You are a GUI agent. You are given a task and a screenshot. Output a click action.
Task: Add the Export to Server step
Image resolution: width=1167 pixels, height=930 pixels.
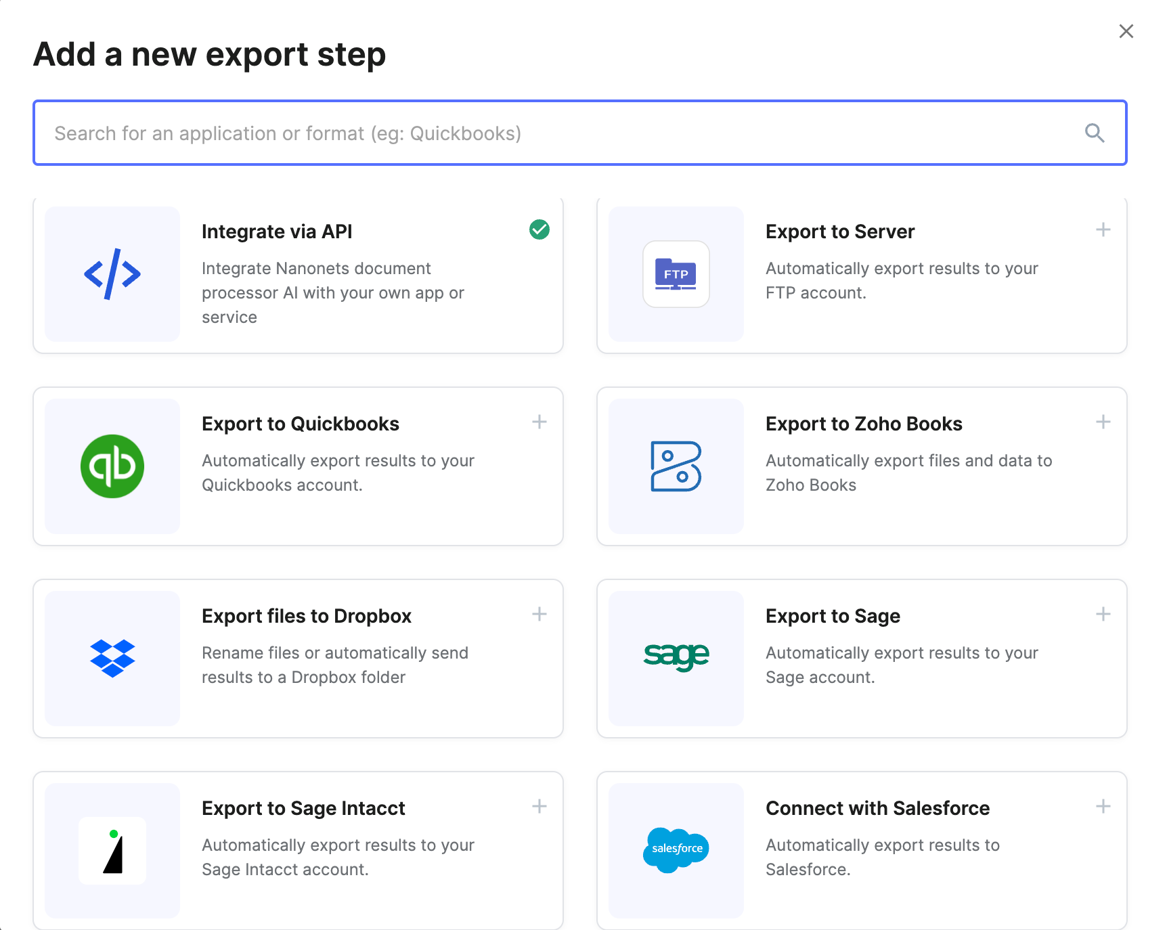point(1103,230)
